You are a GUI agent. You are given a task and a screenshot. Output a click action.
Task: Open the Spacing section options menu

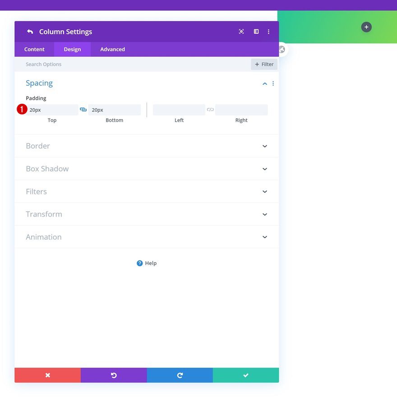273,83
